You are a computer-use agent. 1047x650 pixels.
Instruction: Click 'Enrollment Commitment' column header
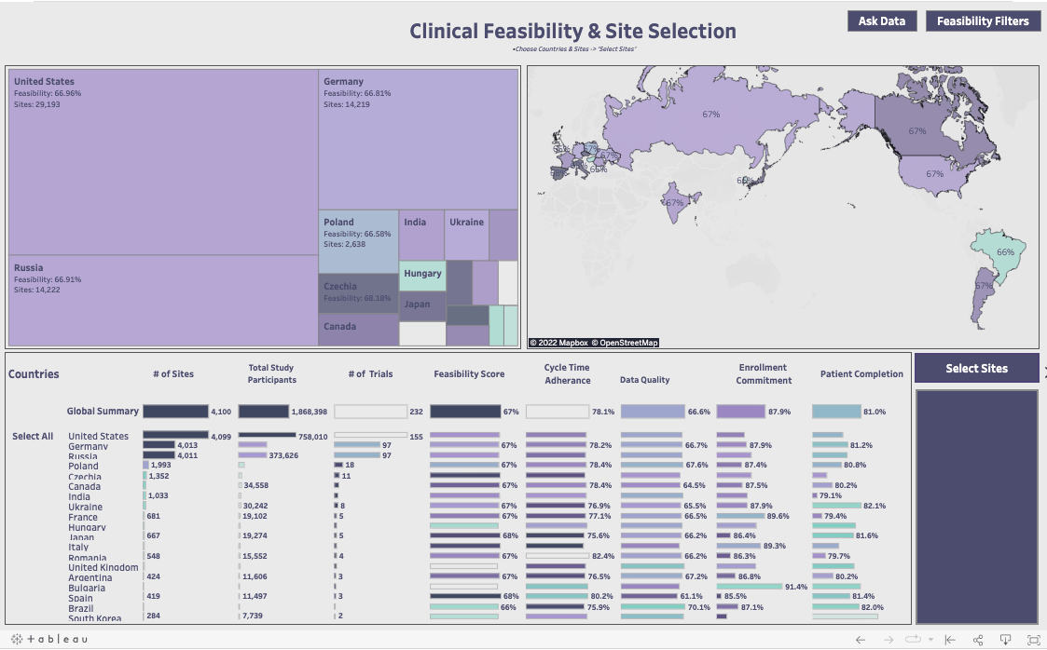click(764, 374)
